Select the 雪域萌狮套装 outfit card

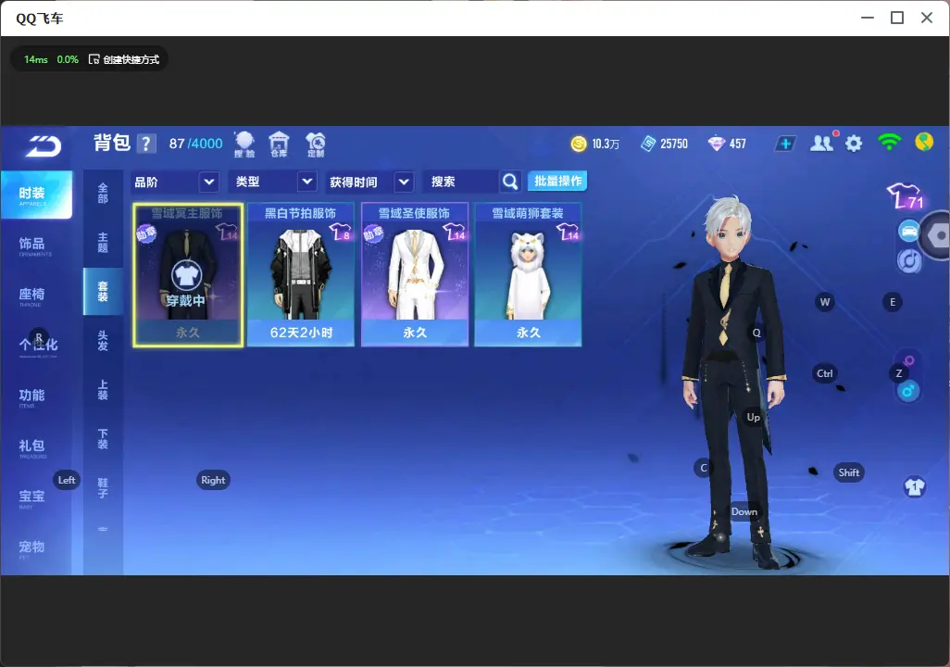[x=528, y=275]
